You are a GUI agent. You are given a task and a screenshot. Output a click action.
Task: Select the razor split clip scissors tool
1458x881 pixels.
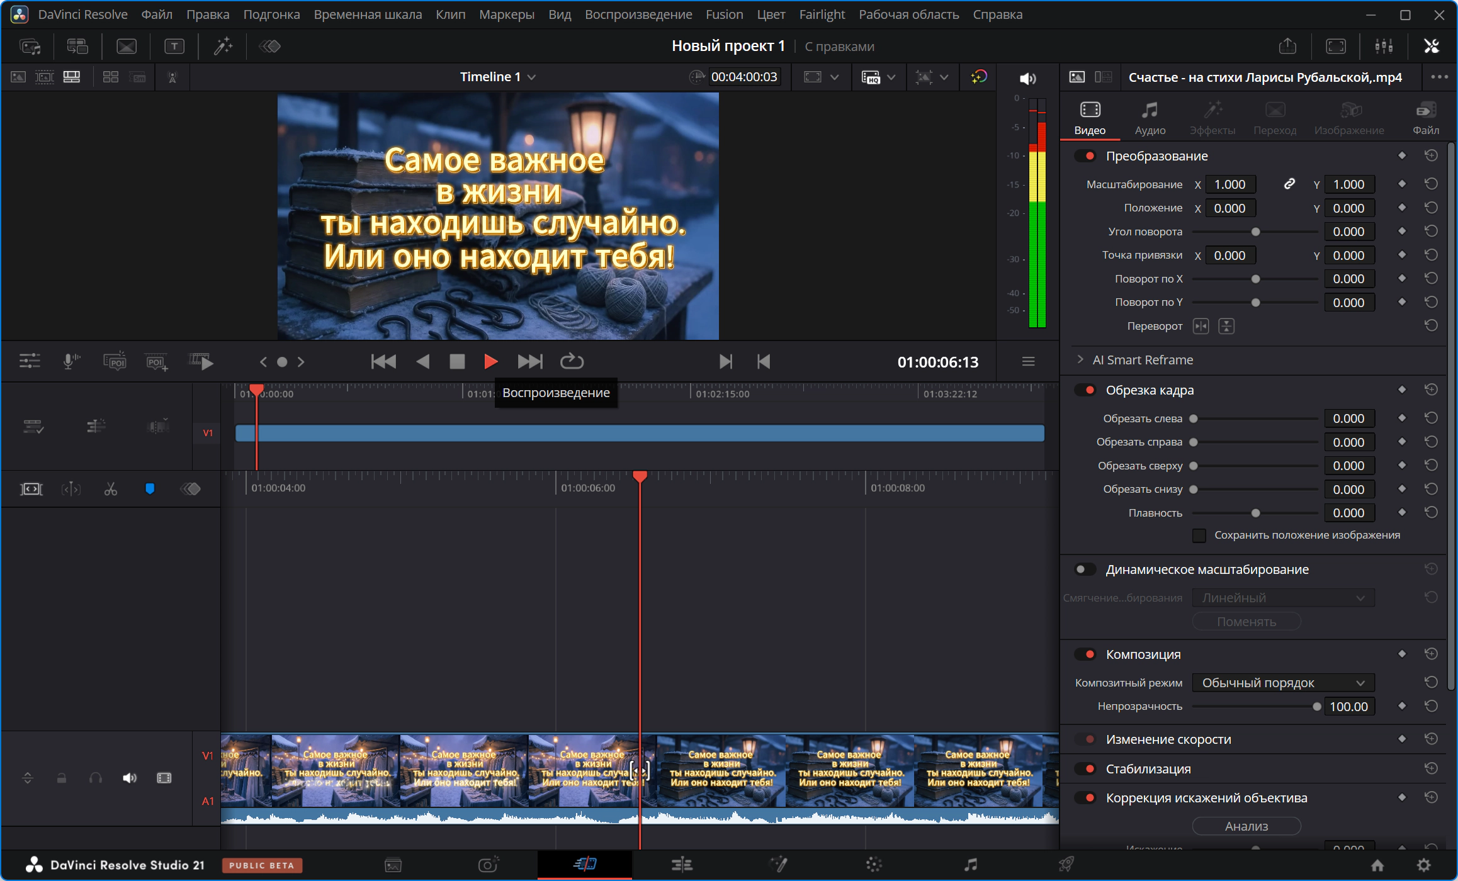click(x=111, y=489)
